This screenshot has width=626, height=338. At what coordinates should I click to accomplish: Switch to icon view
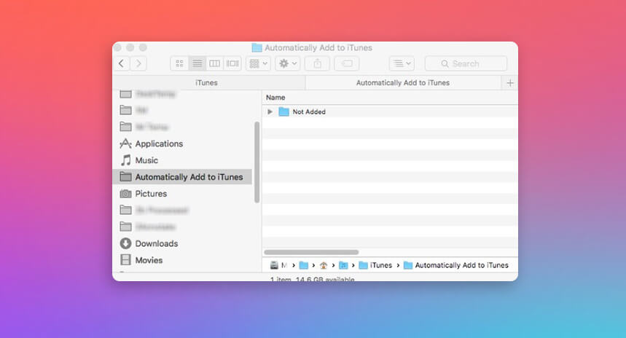click(180, 63)
